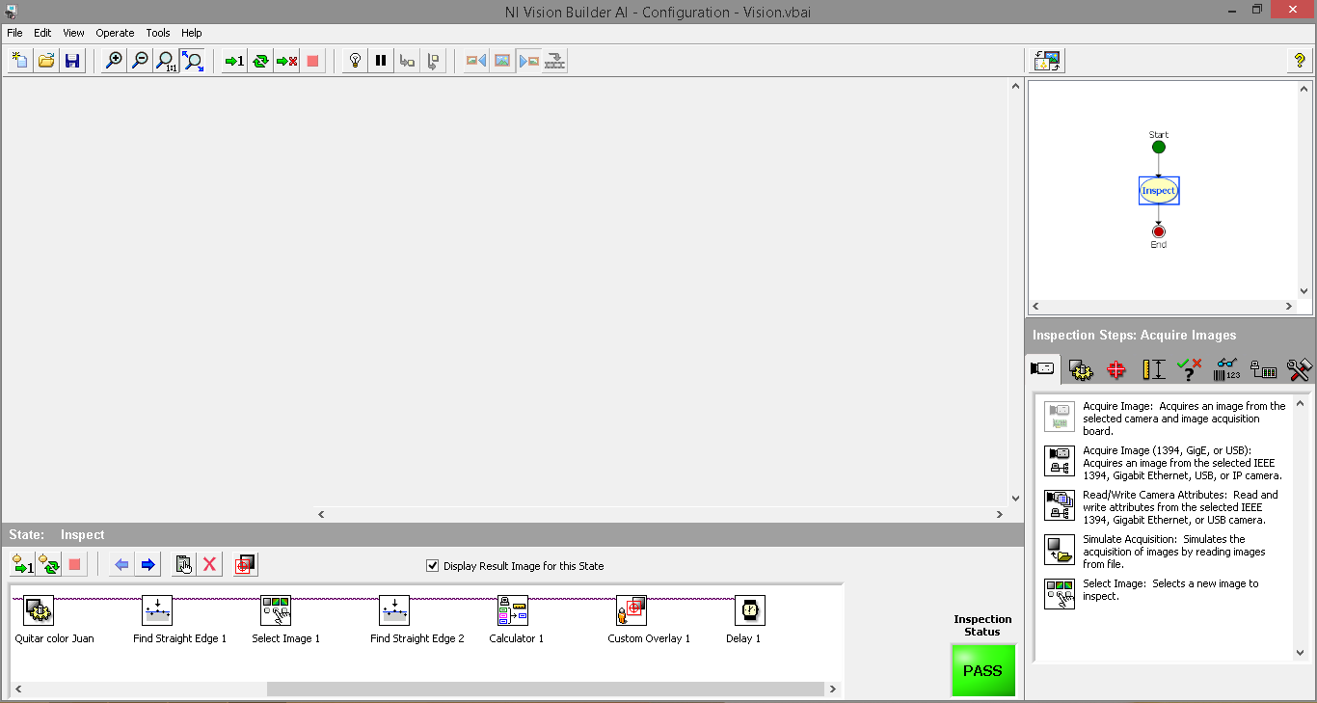Move step left with blue arrow
This screenshot has width=1317, height=703.
click(121, 564)
